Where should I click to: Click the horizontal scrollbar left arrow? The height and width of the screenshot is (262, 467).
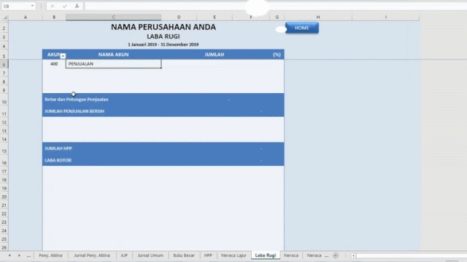(353, 255)
